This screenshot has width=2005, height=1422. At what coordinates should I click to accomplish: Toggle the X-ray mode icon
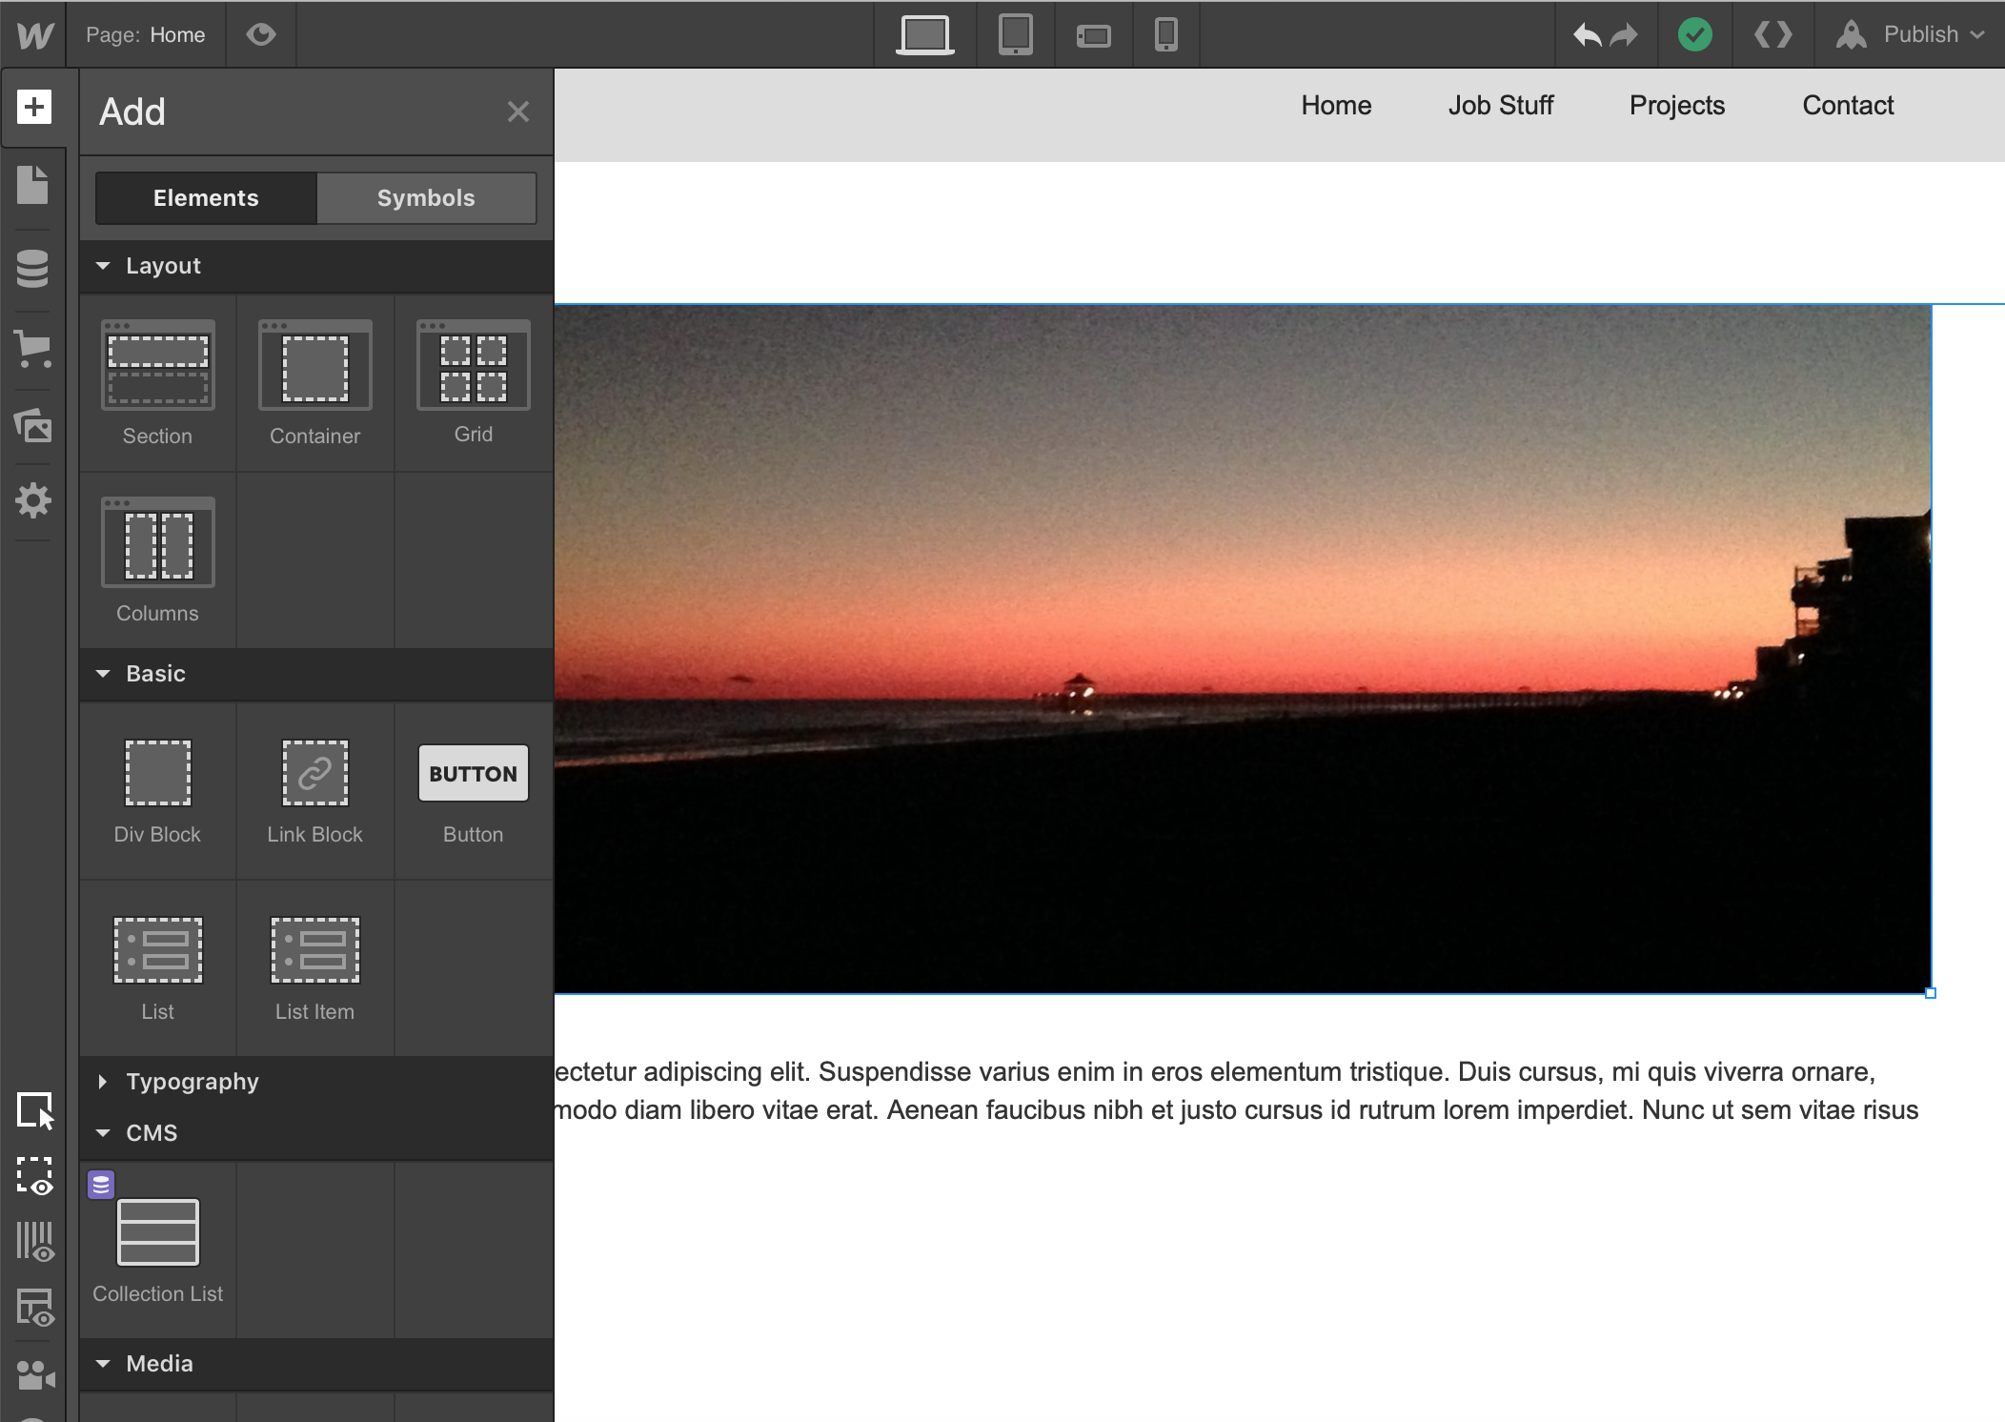35,1242
